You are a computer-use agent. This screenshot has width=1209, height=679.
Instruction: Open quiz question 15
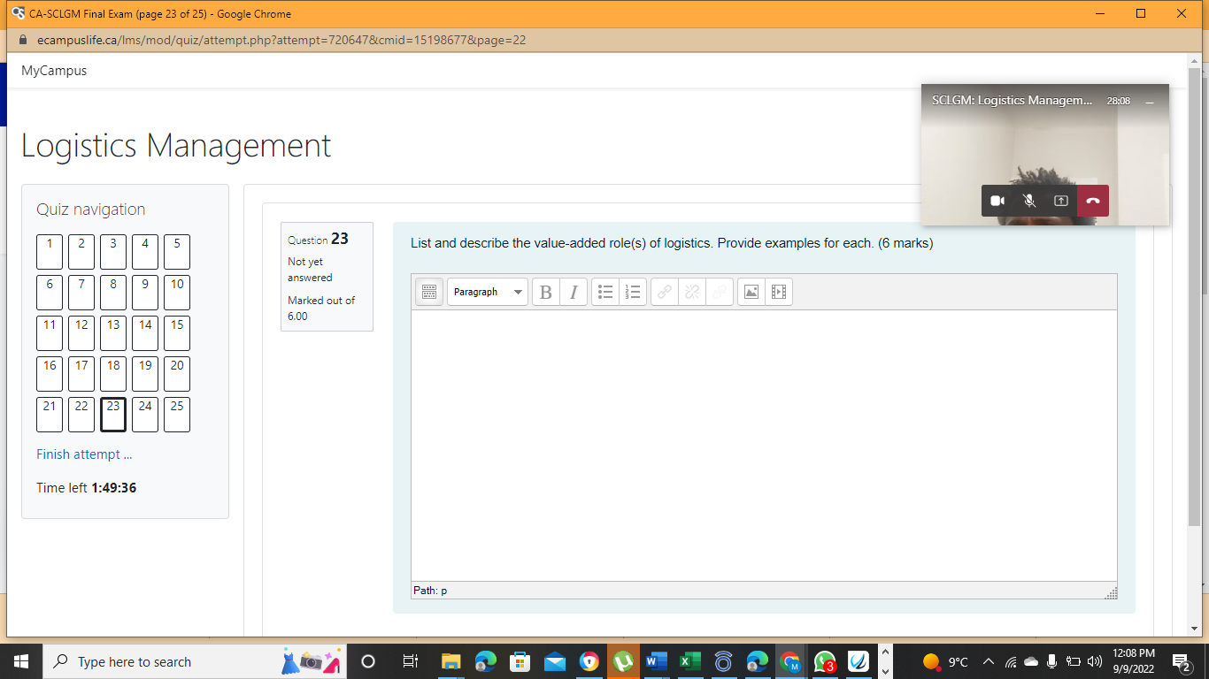[177, 333]
